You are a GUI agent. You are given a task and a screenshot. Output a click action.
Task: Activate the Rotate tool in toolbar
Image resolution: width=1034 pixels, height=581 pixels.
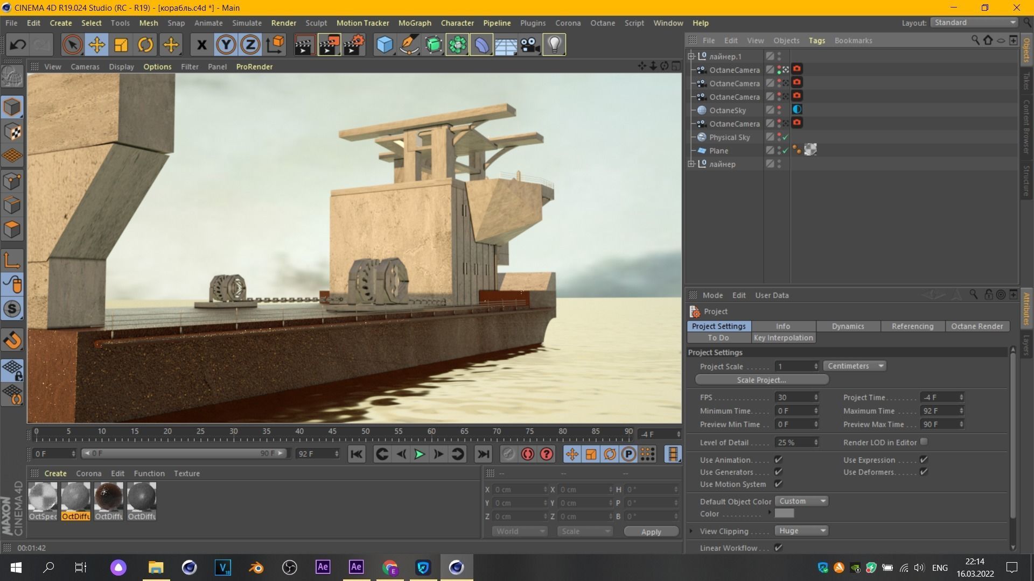145,45
